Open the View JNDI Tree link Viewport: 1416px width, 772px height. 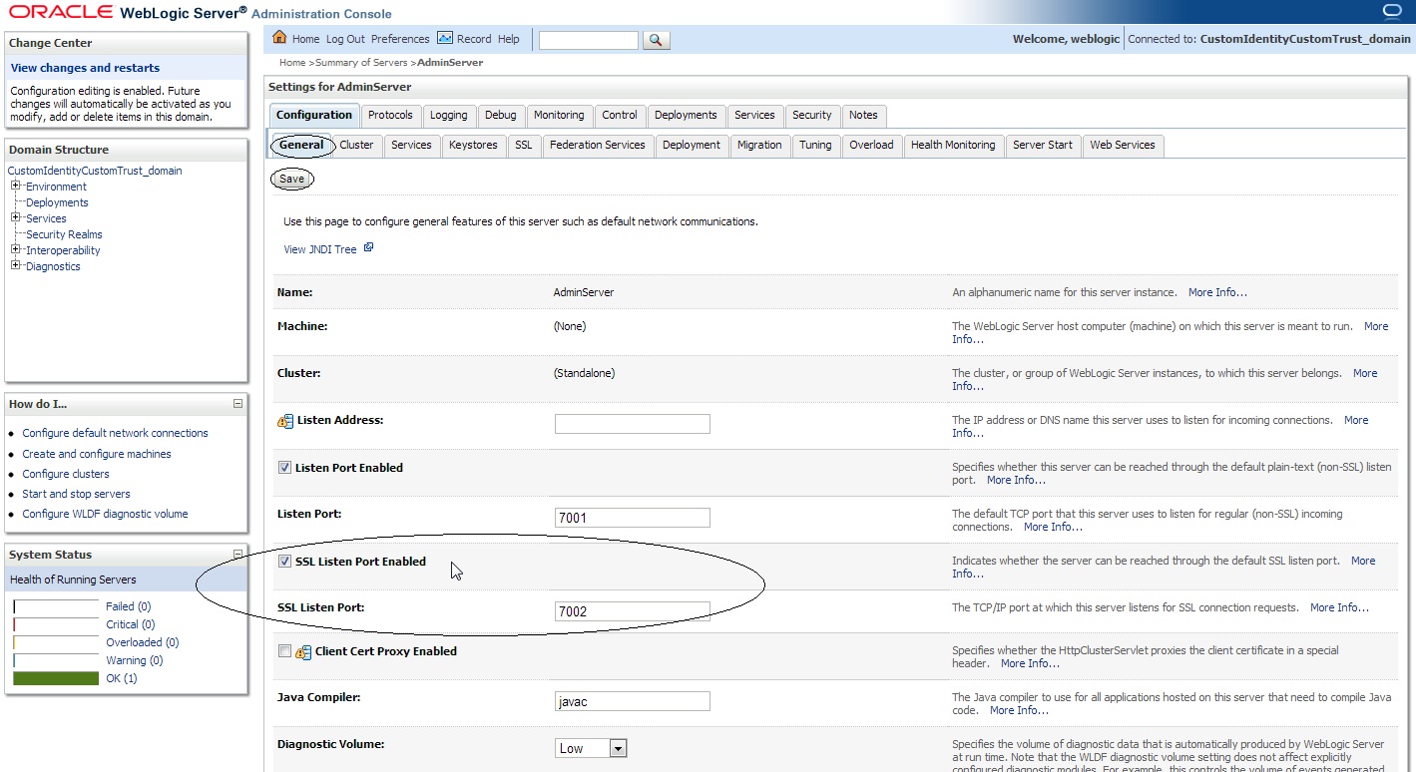click(320, 249)
